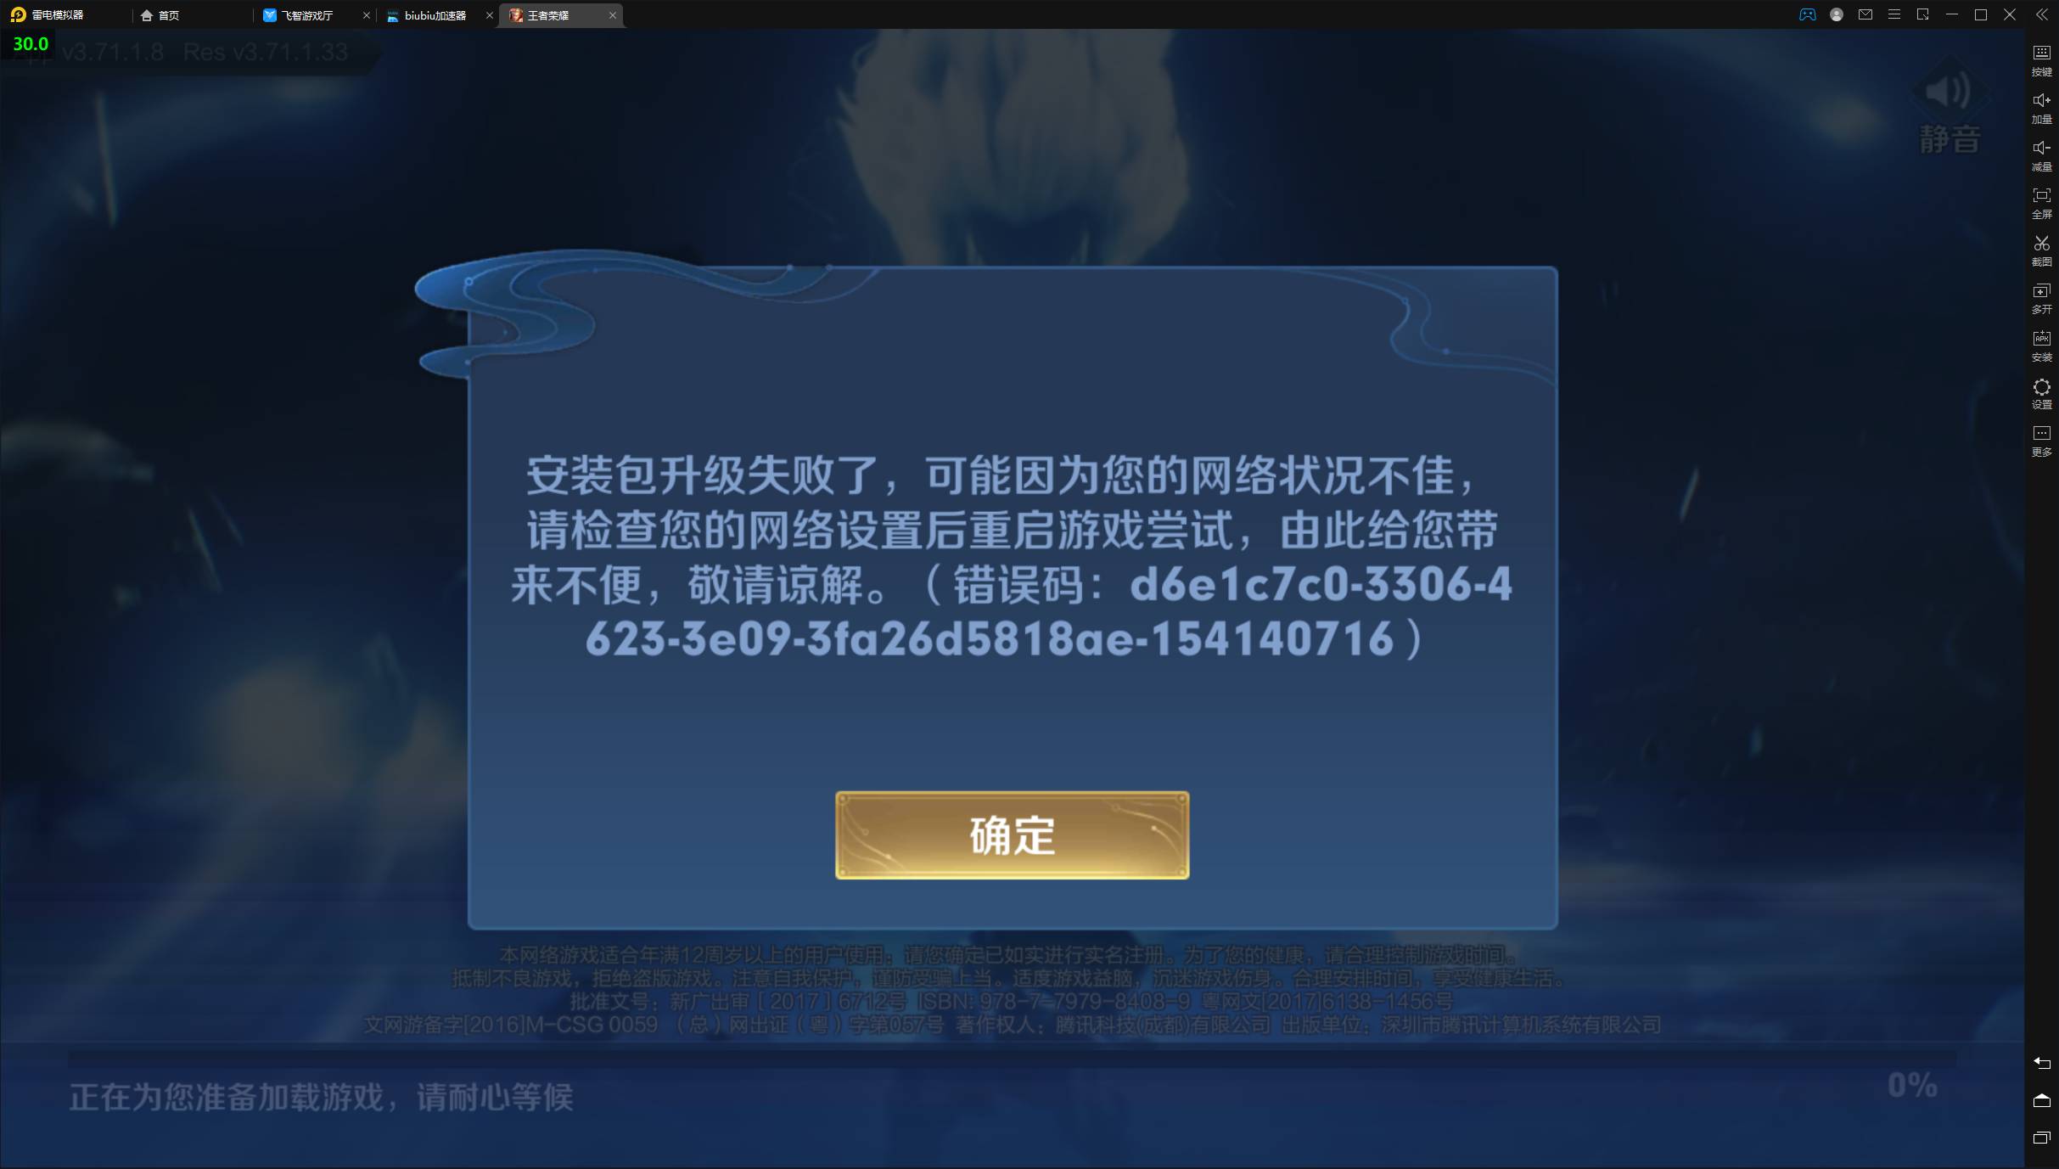Image resolution: width=2059 pixels, height=1169 pixels.
Task: Click the Android back arrow icon
Action: [2041, 1063]
